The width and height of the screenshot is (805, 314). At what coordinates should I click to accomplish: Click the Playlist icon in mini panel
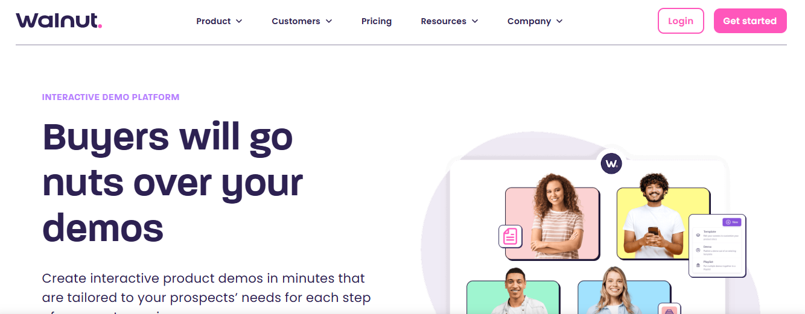698,265
